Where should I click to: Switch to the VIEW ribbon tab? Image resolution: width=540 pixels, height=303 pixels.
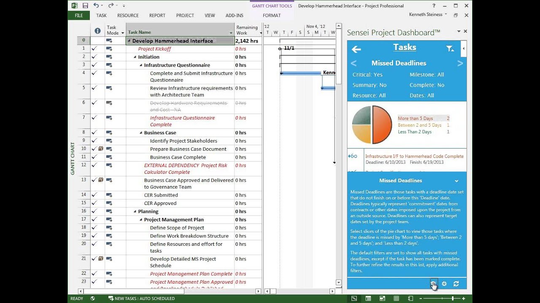pyautogui.click(x=210, y=16)
